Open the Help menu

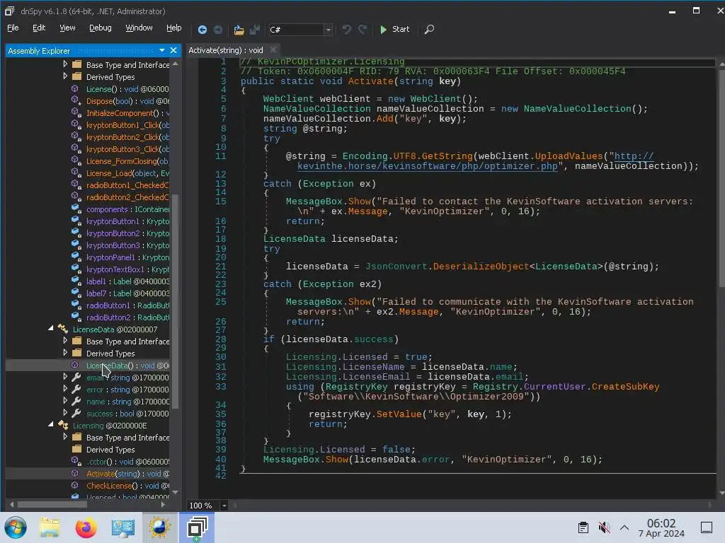pyautogui.click(x=174, y=28)
